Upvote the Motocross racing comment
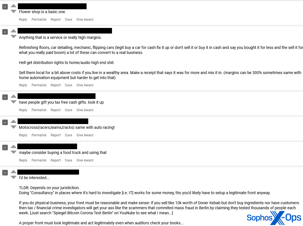The height and width of the screenshot is (226, 303). point(13,121)
